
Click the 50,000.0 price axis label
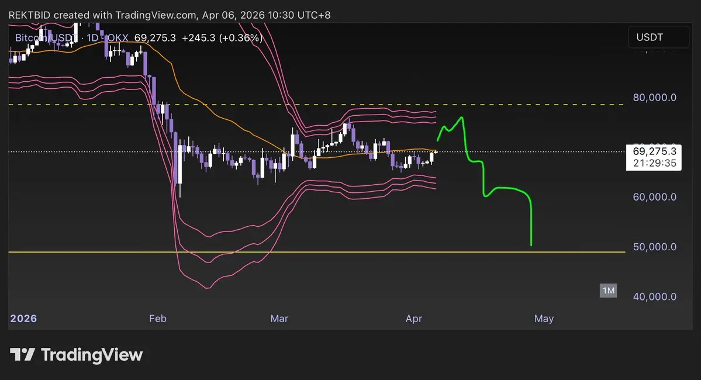point(654,247)
